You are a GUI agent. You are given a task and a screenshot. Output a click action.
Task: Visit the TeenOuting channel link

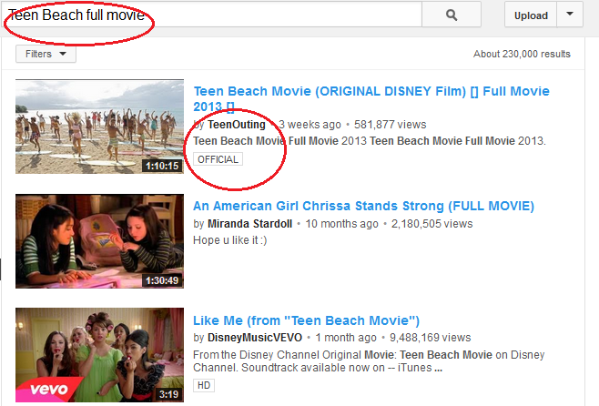click(x=237, y=125)
